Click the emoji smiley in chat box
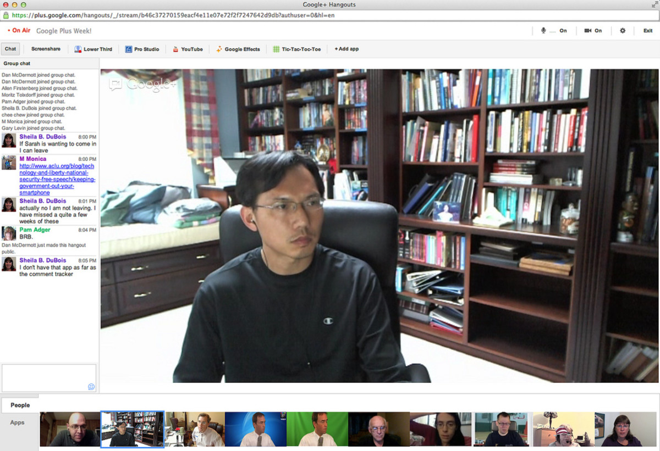The width and height of the screenshot is (660, 451). coord(91,387)
